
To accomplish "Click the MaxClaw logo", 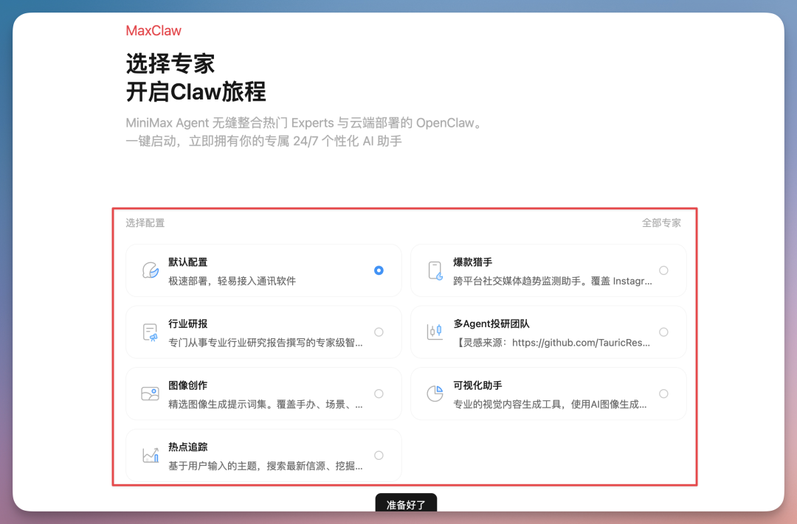I will pos(153,31).
